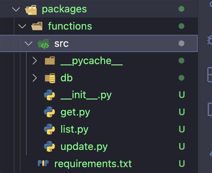Viewport: 212px width, 173px height.
Task: Click the db database folder icon
Action: coord(50,78)
